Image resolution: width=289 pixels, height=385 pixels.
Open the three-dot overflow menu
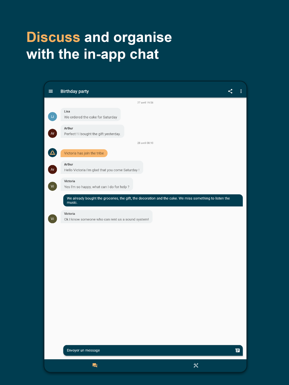[x=241, y=91]
